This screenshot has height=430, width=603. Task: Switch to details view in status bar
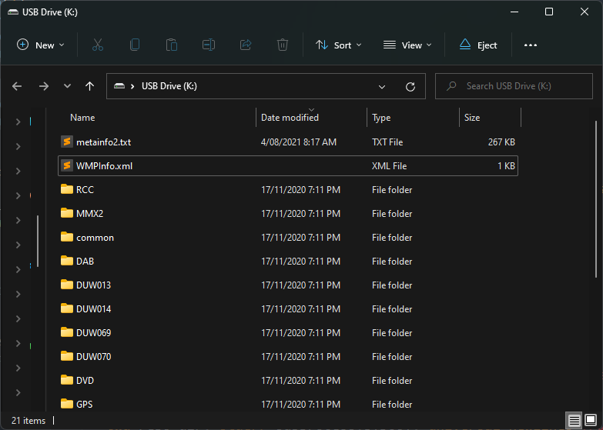pyautogui.click(x=574, y=421)
